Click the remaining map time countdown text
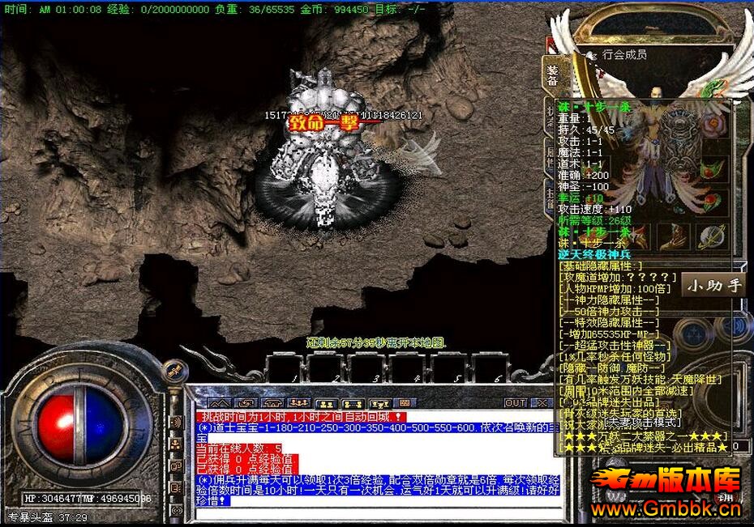 tap(376, 342)
